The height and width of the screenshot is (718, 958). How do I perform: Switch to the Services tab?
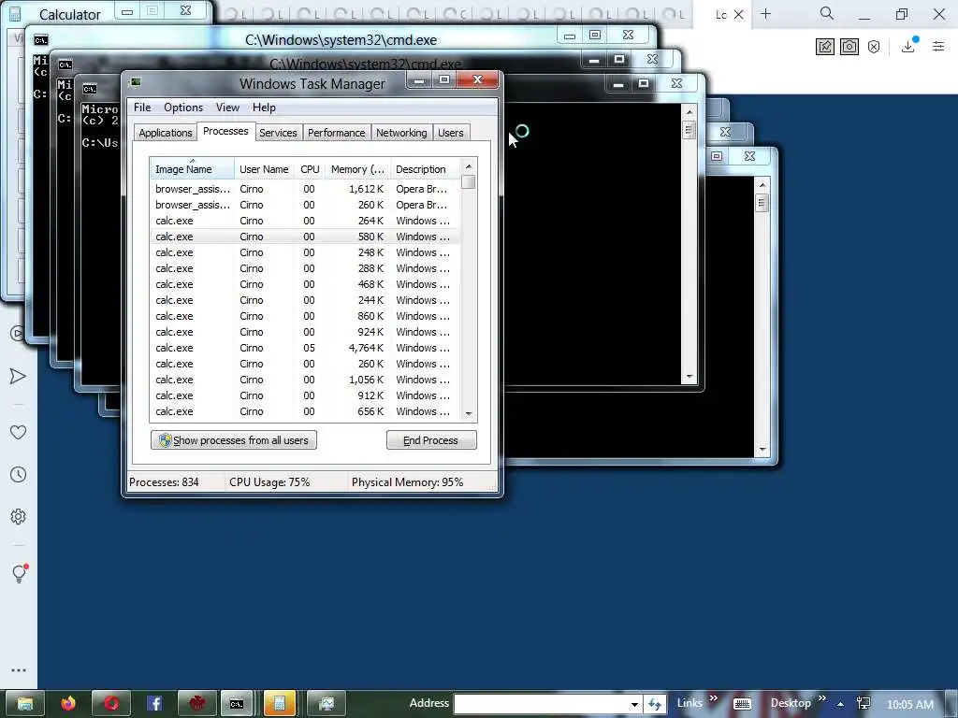pyautogui.click(x=278, y=133)
